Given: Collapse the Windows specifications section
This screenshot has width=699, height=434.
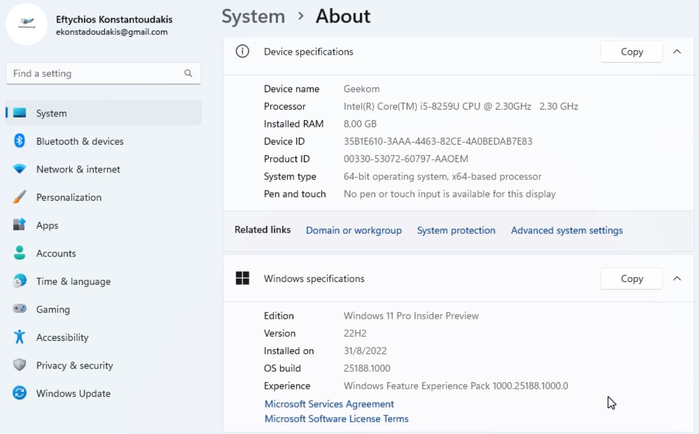Looking at the screenshot, I should tap(677, 279).
